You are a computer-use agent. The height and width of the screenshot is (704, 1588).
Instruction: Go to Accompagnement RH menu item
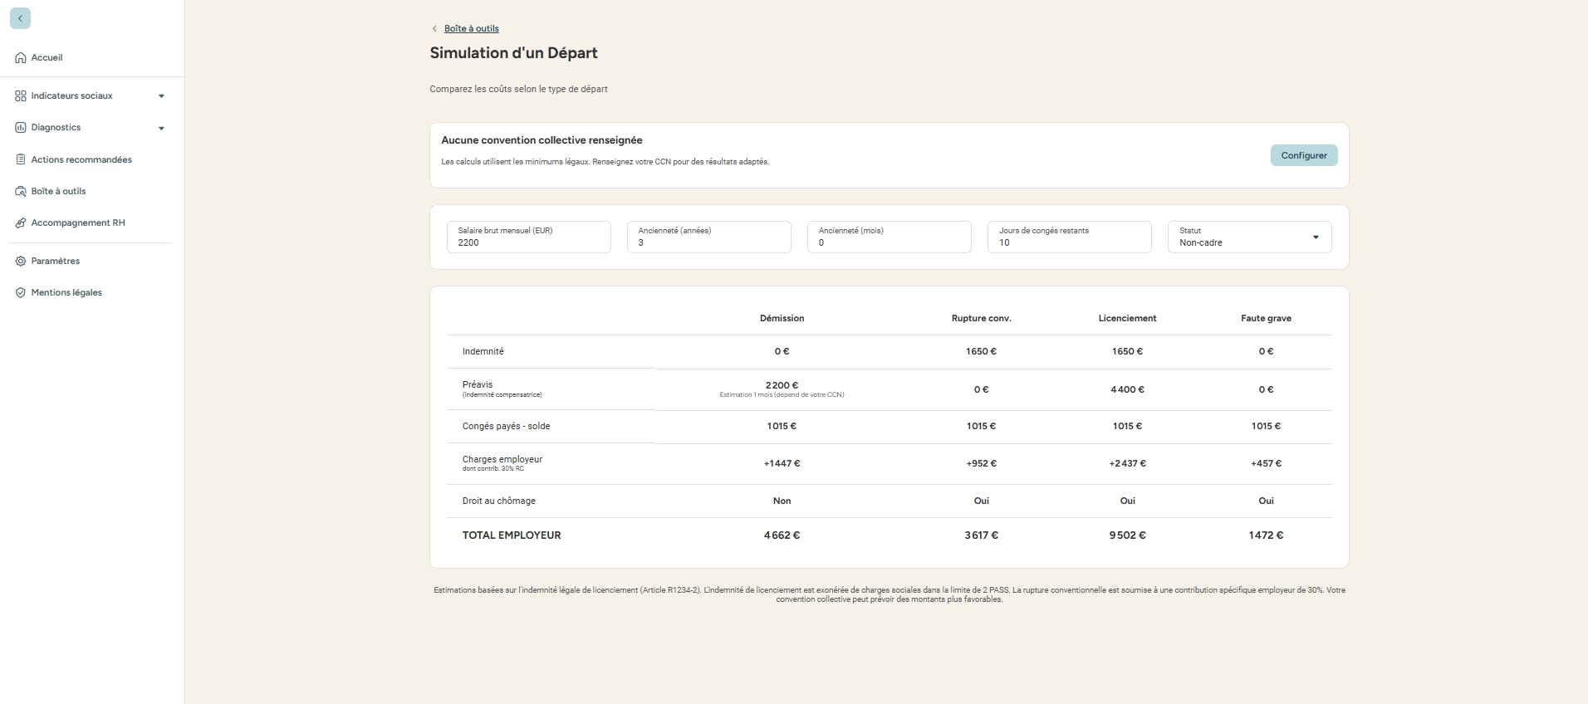[x=78, y=223]
